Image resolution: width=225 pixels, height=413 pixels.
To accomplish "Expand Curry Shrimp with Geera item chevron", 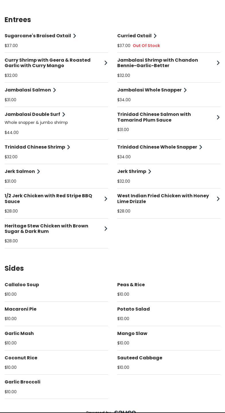I will pyautogui.click(x=106, y=63).
